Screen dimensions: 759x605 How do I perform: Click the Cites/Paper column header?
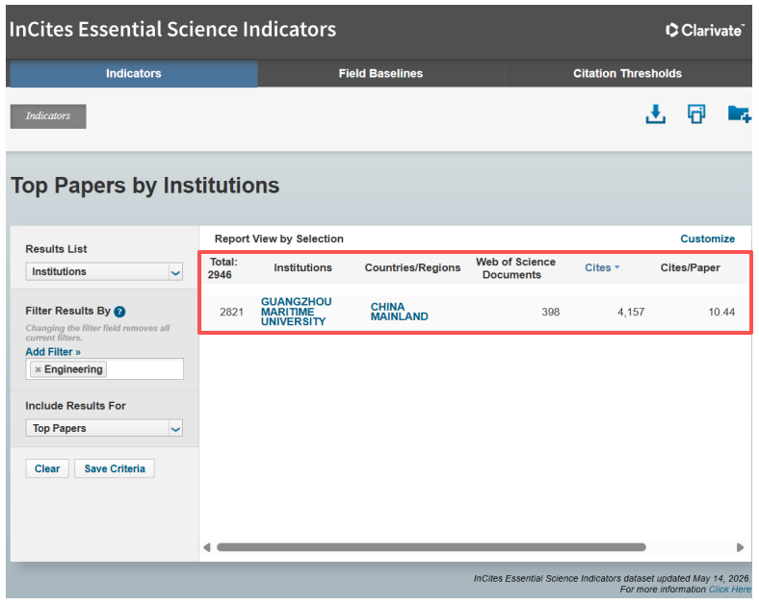click(x=690, y=267)
